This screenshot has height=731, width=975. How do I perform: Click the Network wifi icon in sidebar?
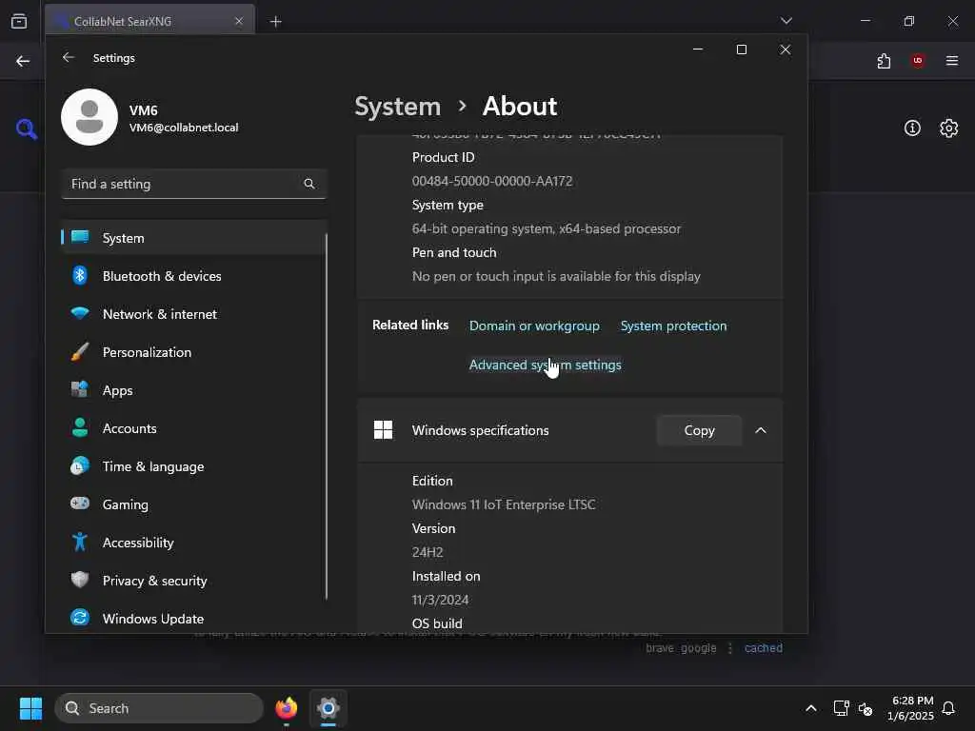[x=80, y=314]
